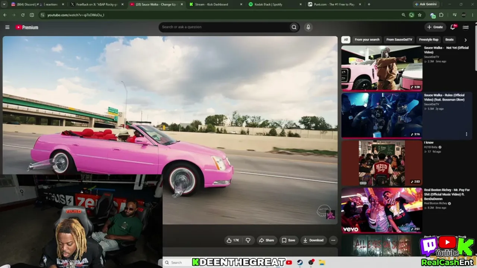
Task: Go forward with the browser forward arrow
Action: click(14, 15)
